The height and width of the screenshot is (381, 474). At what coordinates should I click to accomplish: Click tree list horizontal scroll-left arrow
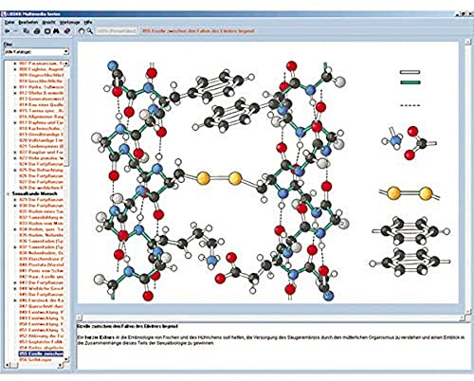tap(8, 366)
